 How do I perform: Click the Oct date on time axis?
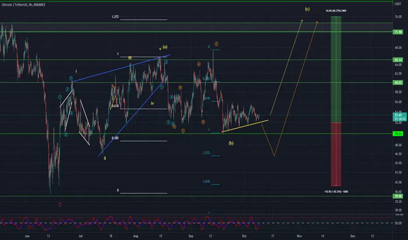244,236
